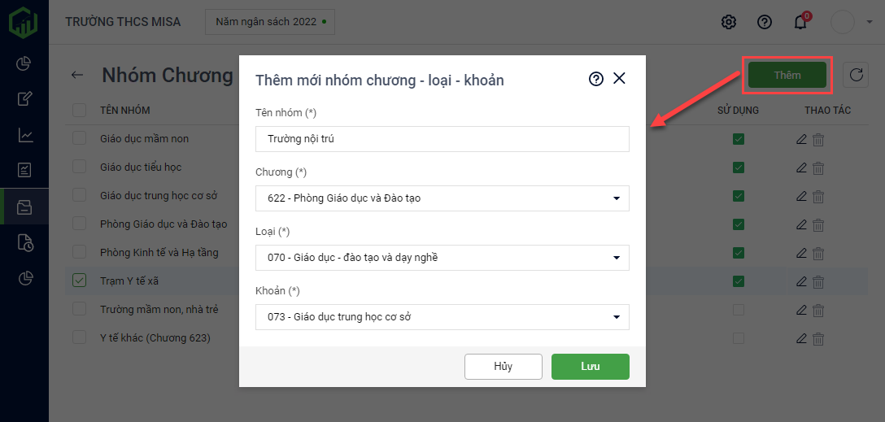Click edit pencil for Giáo dục mầm non row

(801, 139)
